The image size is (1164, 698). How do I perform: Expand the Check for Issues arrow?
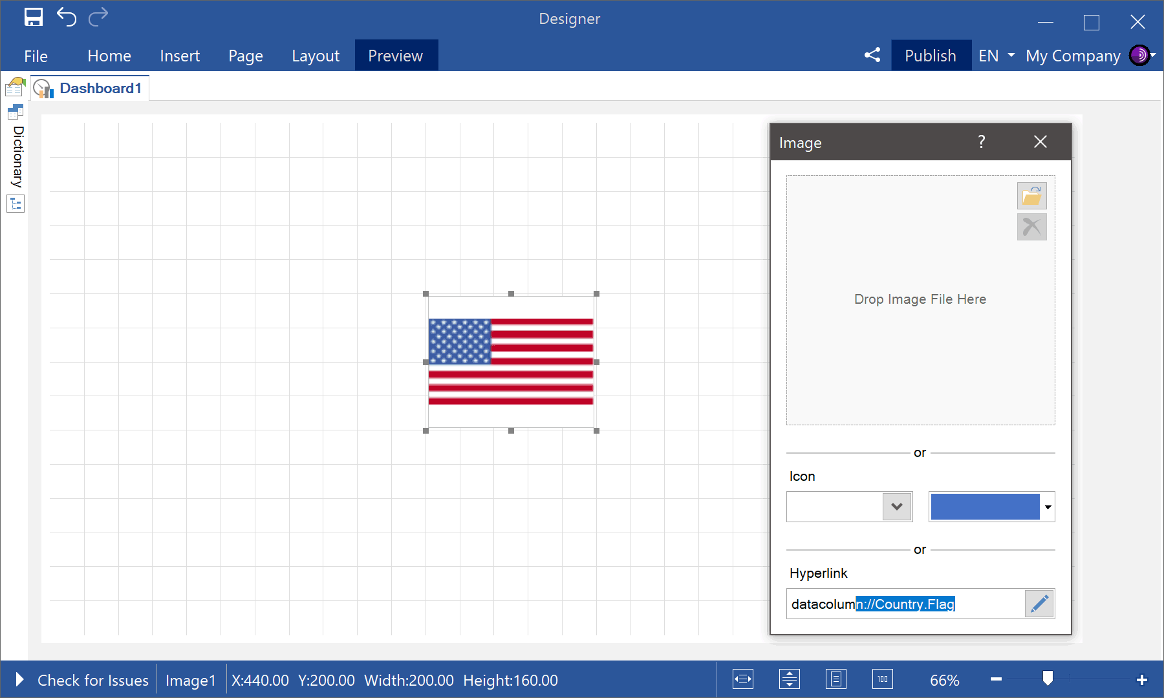19,679
